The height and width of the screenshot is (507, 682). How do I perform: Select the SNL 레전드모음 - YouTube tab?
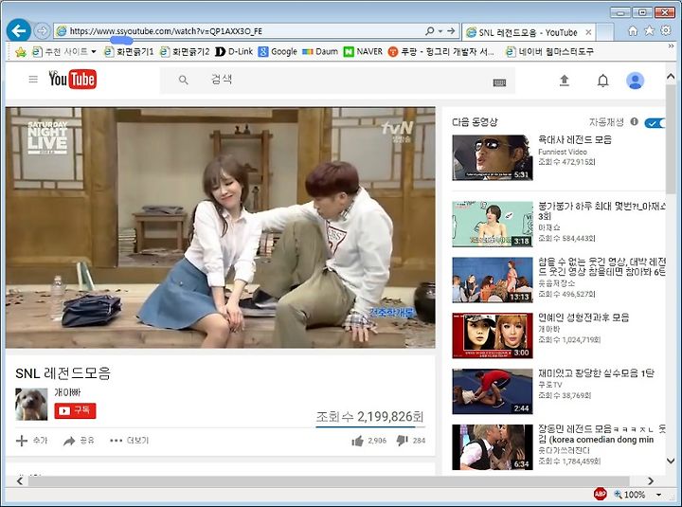click(528, 32)
